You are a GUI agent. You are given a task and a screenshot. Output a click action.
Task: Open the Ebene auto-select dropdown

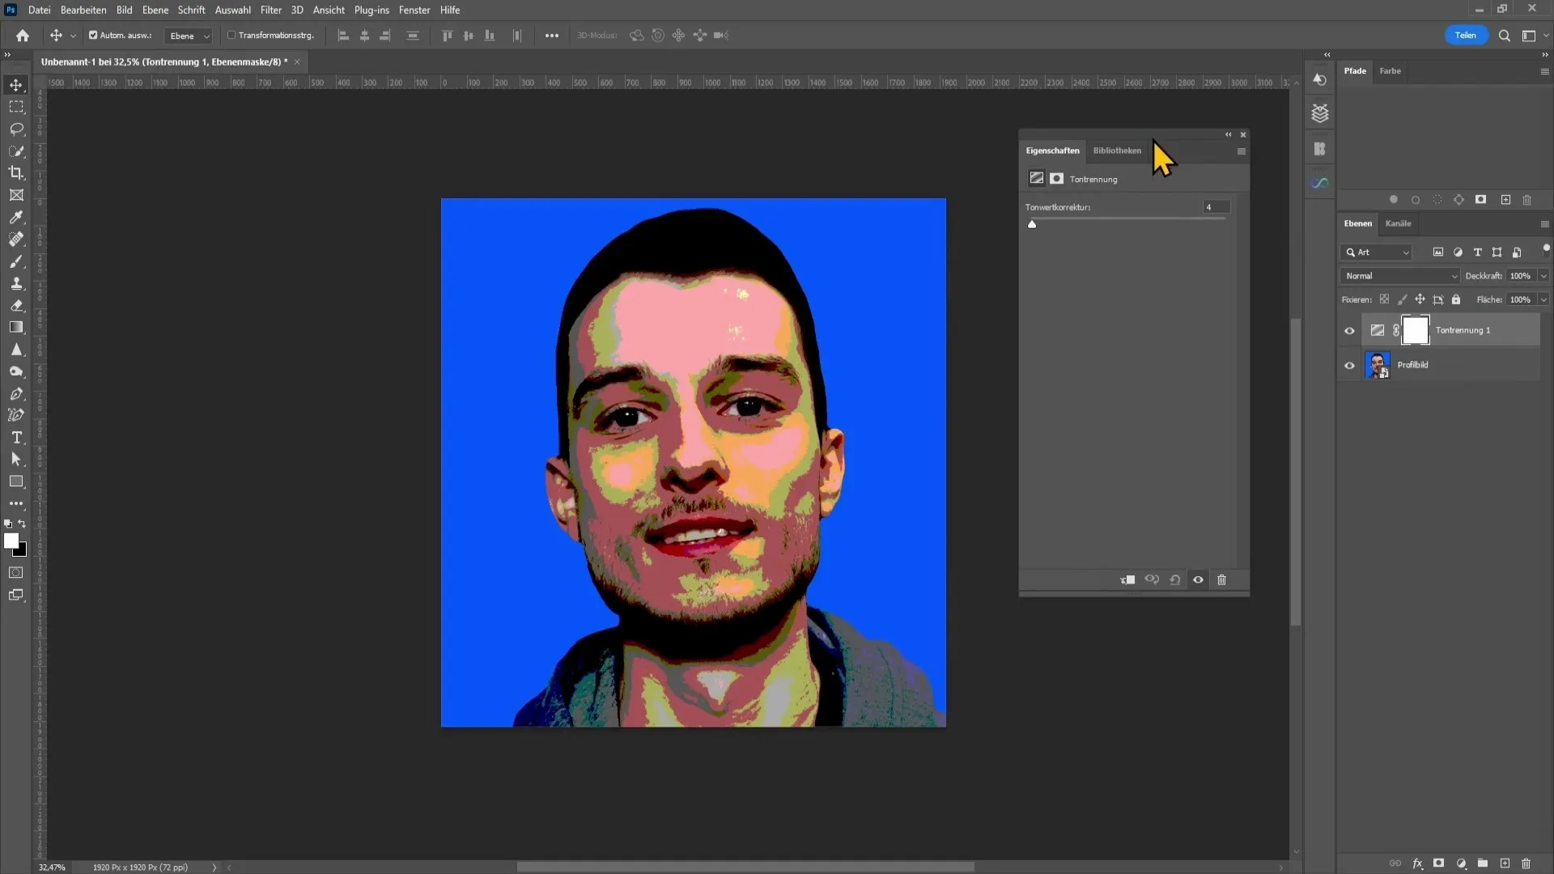188,36
